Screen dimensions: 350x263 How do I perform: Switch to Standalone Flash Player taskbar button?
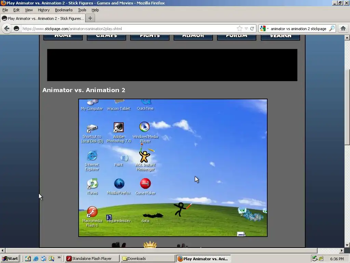pos(92,259)
